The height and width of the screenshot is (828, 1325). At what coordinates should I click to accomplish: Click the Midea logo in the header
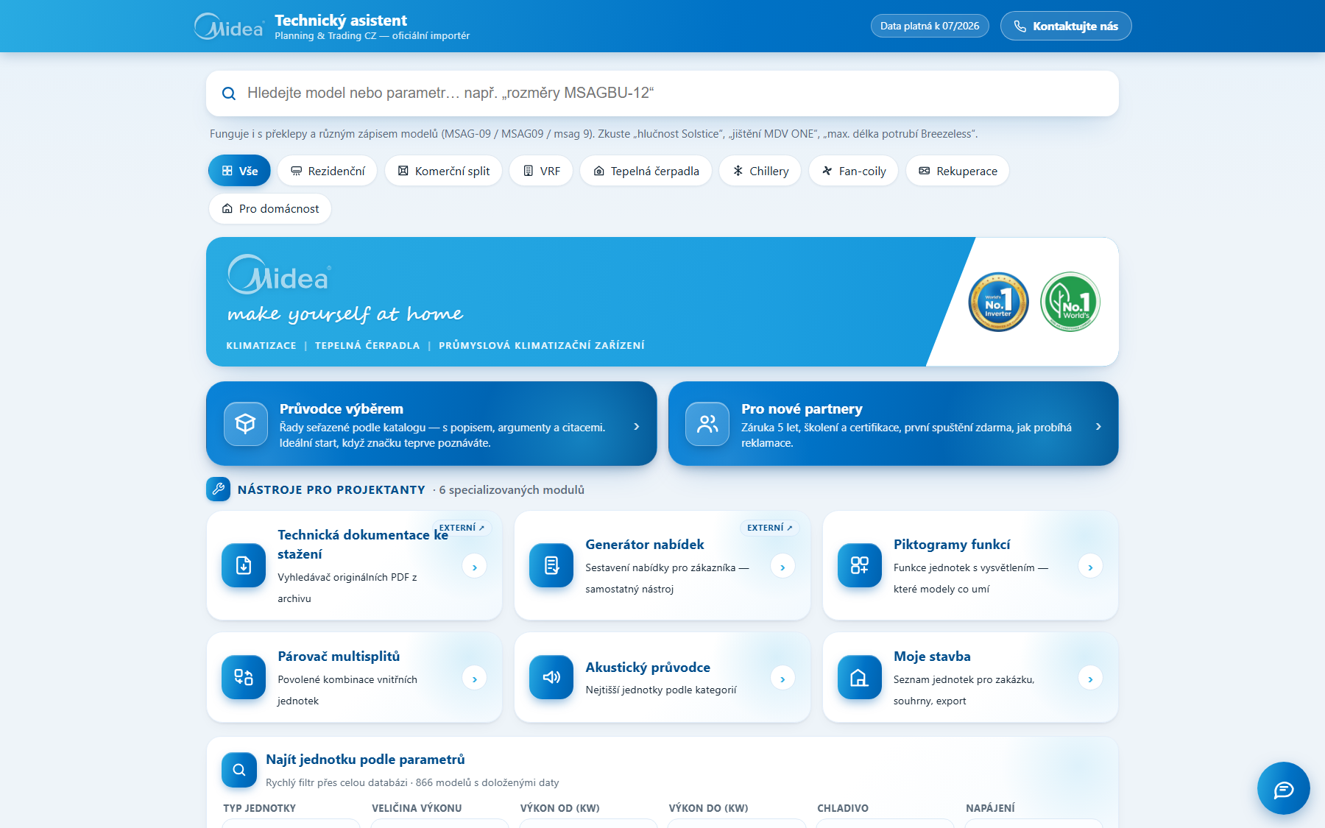[x=228, y=26]
